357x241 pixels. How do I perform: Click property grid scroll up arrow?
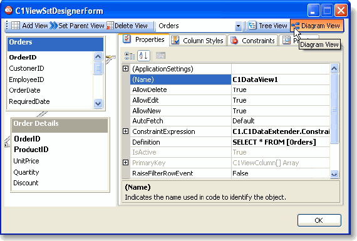[334, 68]
